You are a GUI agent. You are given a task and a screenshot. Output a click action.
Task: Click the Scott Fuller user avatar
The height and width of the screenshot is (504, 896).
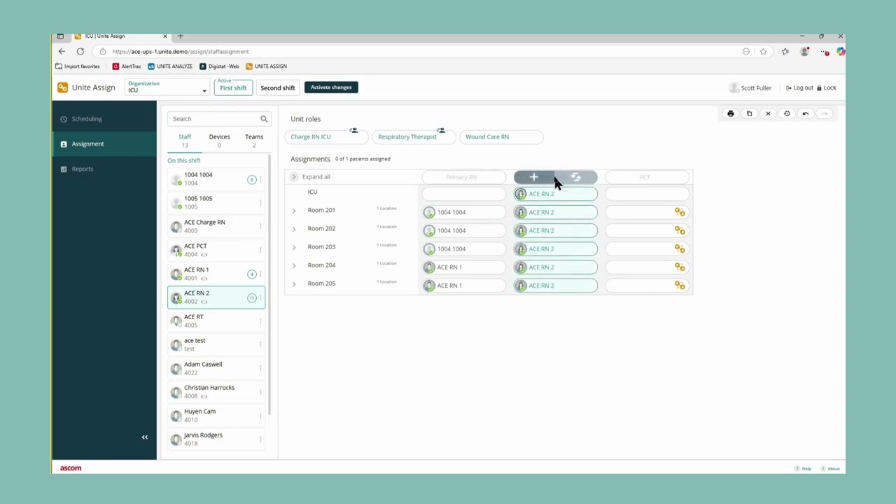tap(734, 87)
